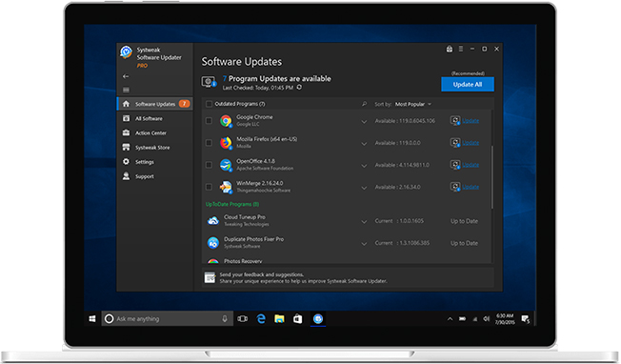Click the Google Chrome icon

(226, 121)
